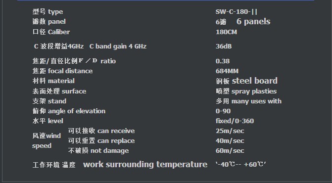Click the '6 panels' value text
The height and width of the screenshot is (183, 332).
coord(253,21)
